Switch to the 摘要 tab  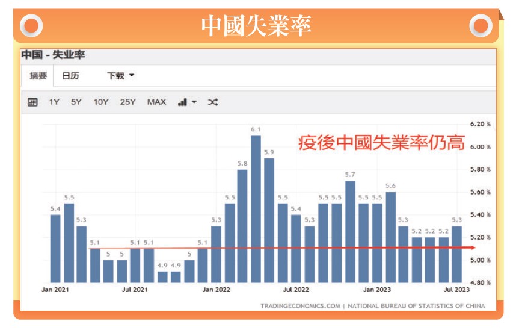pos(38,76)
